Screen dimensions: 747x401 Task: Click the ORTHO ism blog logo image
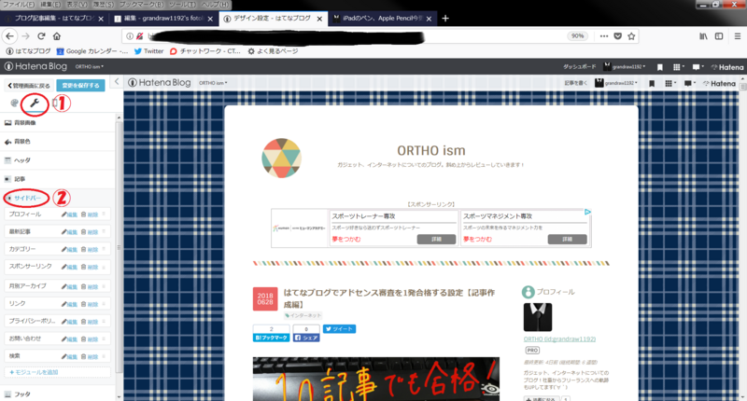point(281,159)
